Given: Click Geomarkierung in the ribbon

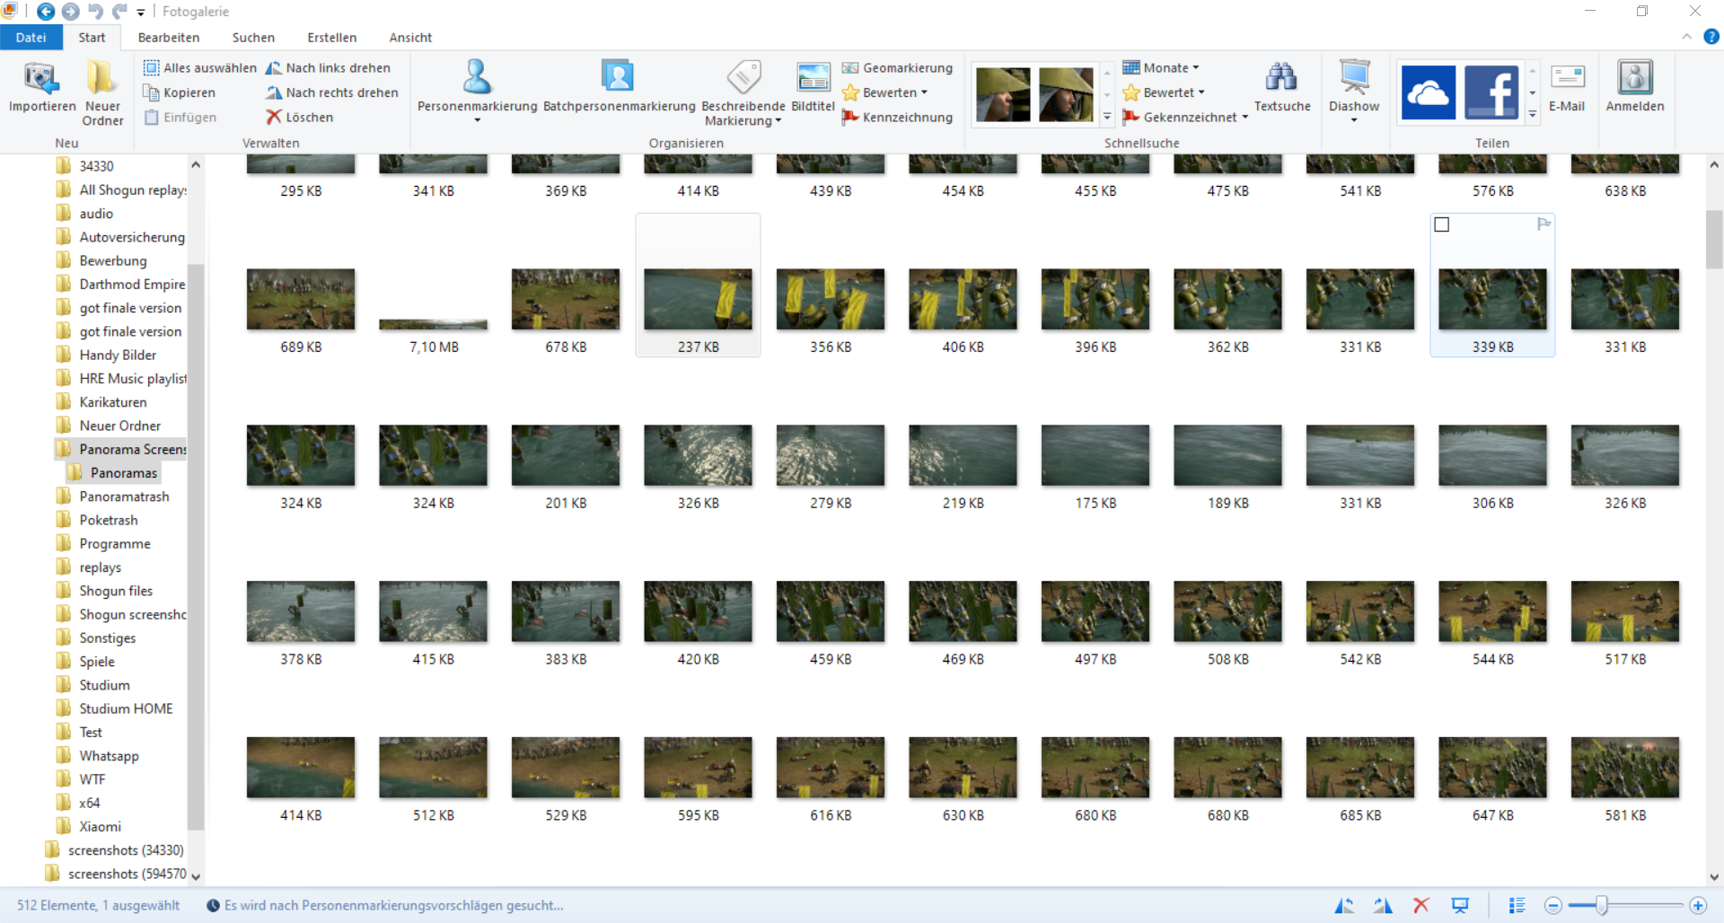Looking at the screenshot, I should (897, 68).
